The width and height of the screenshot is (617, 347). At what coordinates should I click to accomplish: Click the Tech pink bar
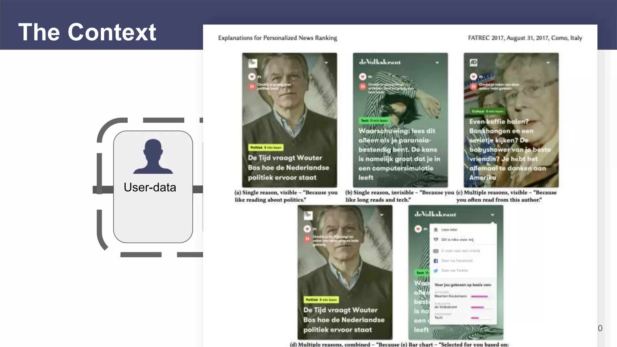[475, 318]
